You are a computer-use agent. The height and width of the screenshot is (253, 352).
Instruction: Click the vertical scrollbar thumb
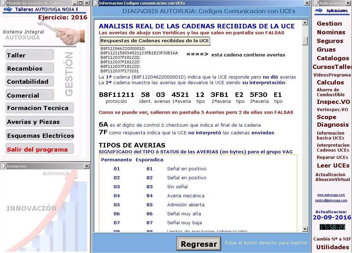pyautogui.click(x=305, y=41)
